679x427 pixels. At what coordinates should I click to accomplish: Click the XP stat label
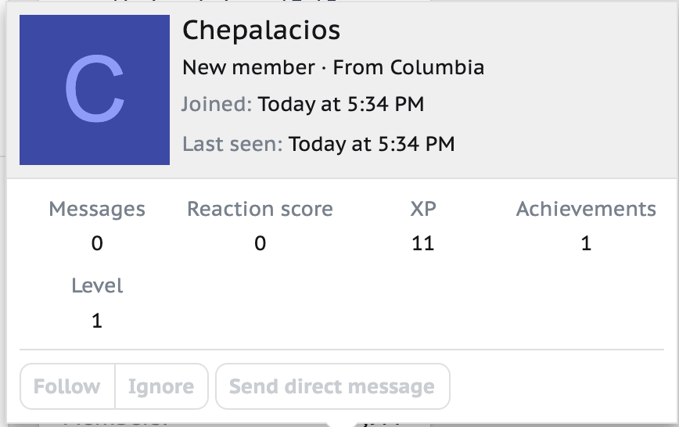pos(423,209)
